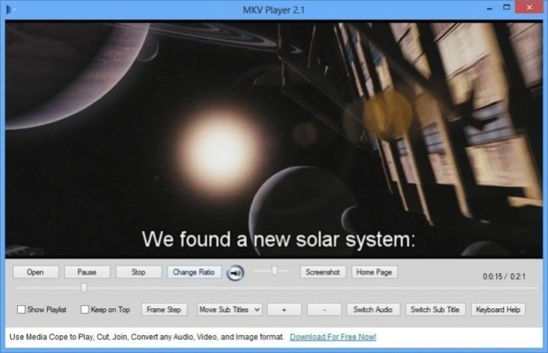
Task: Click the Change Ratio button
Action: coord(194,272)
